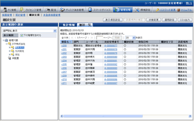
Task: Open the 20 件表示 page-size dropdown
Action: pyautogui.click(x=134, y=38)
